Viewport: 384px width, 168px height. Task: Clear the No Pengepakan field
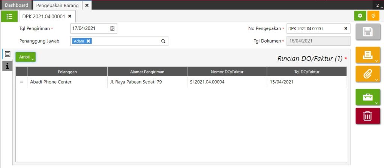[345, 28]
